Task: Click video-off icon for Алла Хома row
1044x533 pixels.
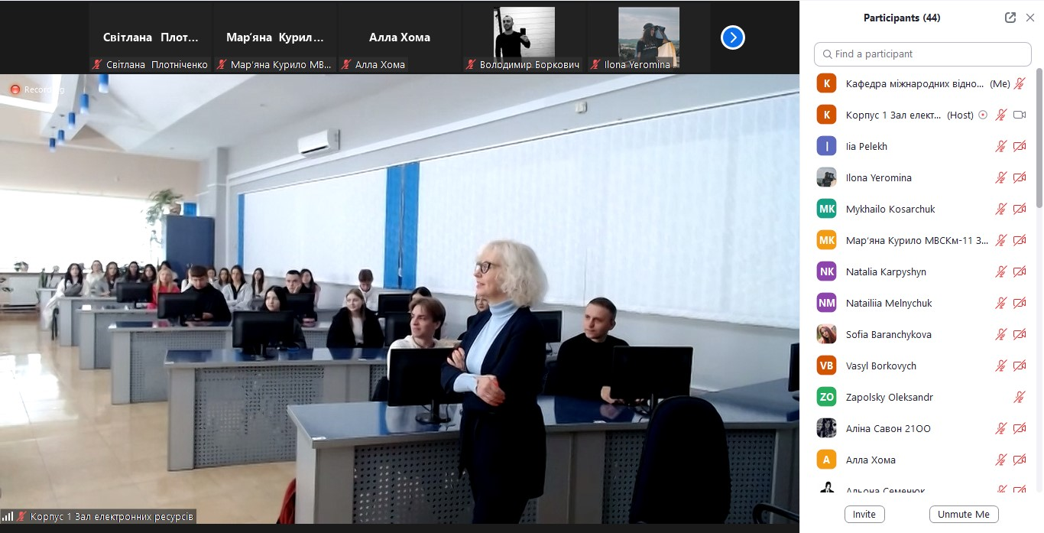Action: pyautogui.click(x=1020, y=460)
